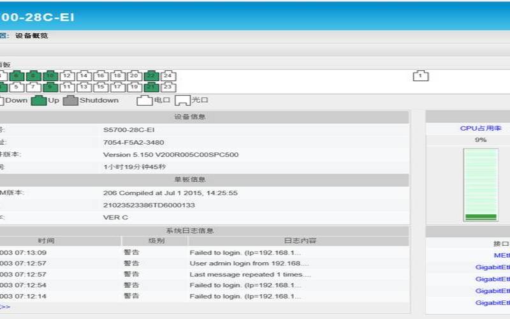Open the MEth interface link

[502, 256]
